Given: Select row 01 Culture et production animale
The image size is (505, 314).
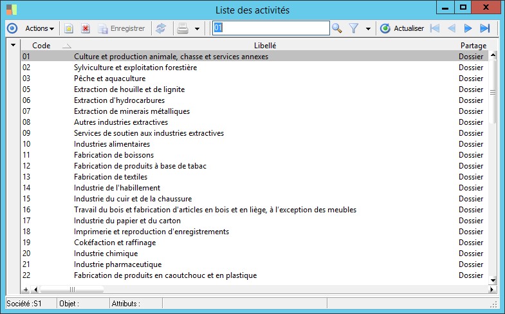Looking at the screenshot, I should (255, 57).
